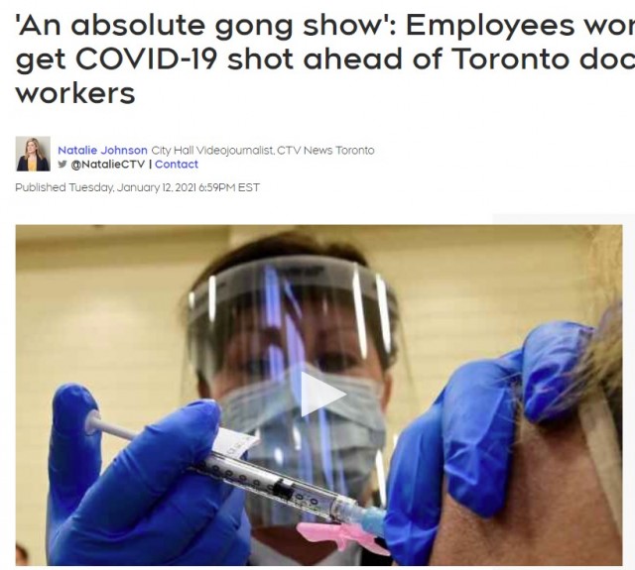Open the @NatalieCTV Twitter handle
Image resolution: width=635 pixels, height=570 pixels.
pyautogui.click(x=107, y=165)
